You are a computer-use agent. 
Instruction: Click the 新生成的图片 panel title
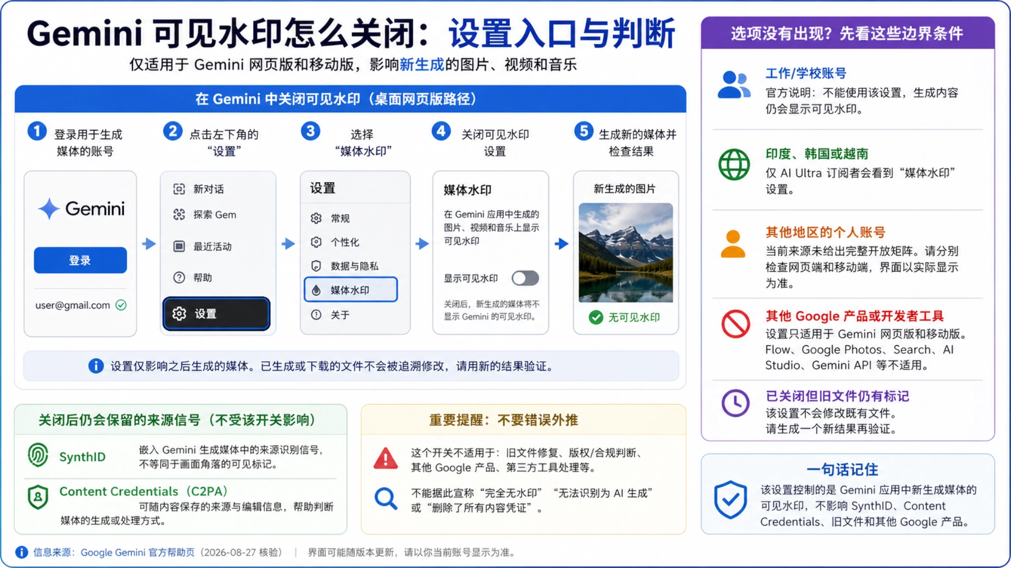click(x=625, y=189)
